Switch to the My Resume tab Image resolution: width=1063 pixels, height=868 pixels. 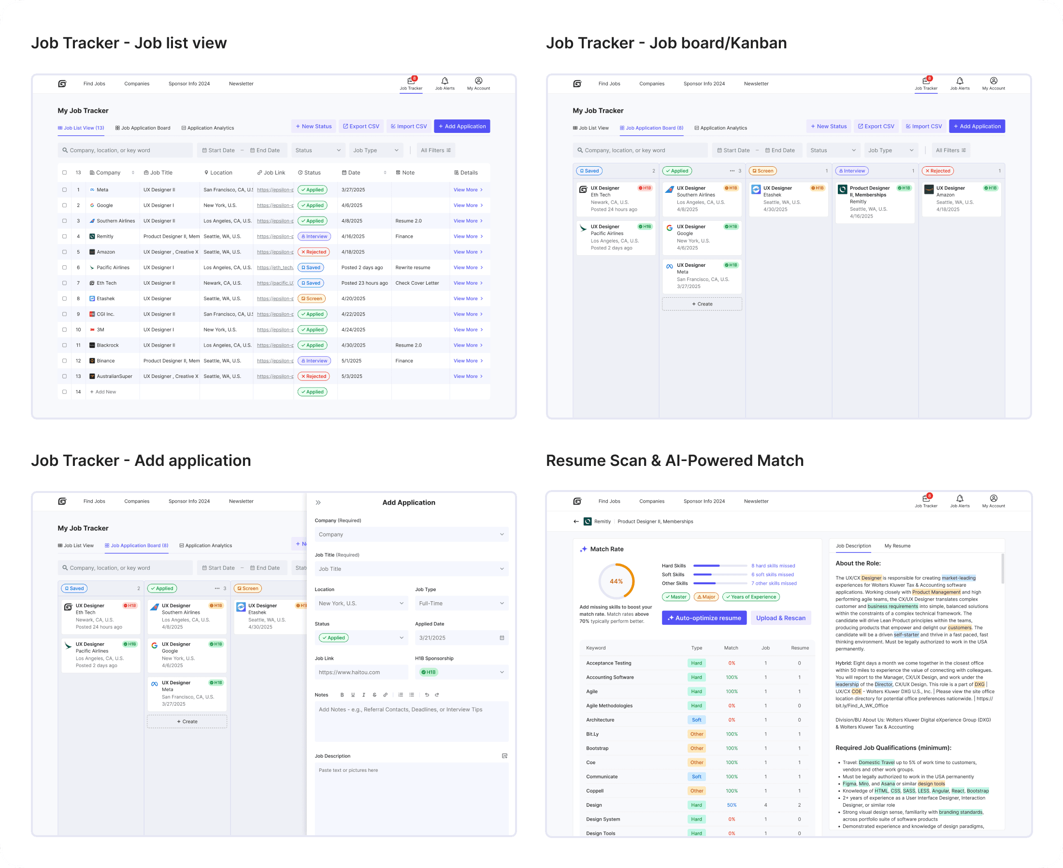(897, 546)
